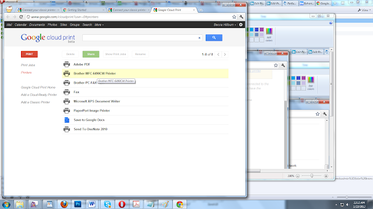Click the Google cloud print logo
The width and height of the screenshot is (373, 209).
coord(48,38)
